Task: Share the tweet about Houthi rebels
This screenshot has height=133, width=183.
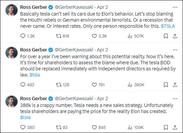Action: tap(175, 36)
